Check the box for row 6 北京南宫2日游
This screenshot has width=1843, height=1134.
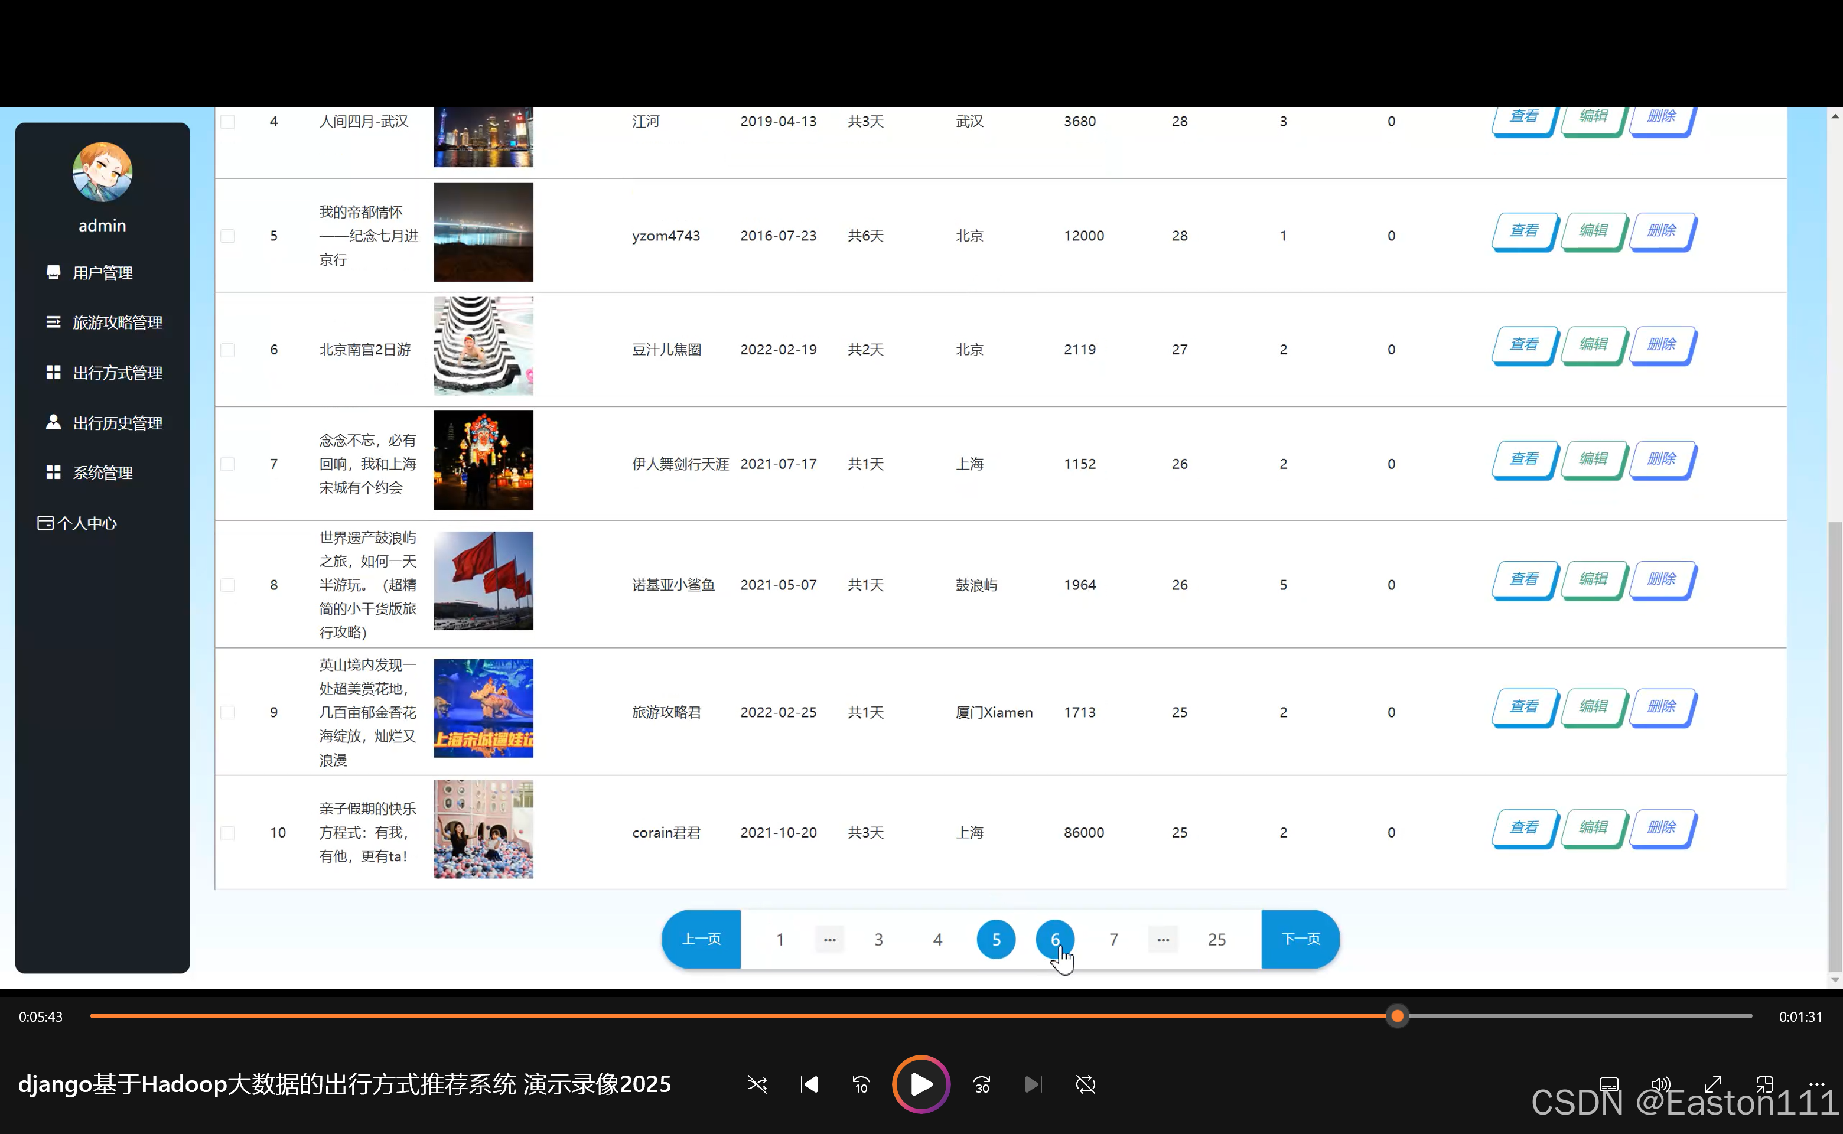(227, 350)
